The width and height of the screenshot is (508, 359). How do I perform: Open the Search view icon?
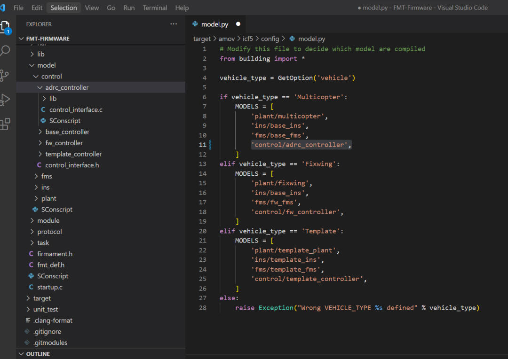[5, 51]
